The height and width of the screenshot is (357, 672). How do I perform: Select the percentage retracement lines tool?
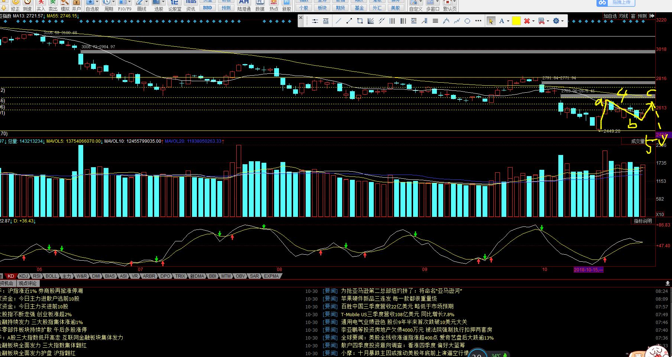[425, 21]
